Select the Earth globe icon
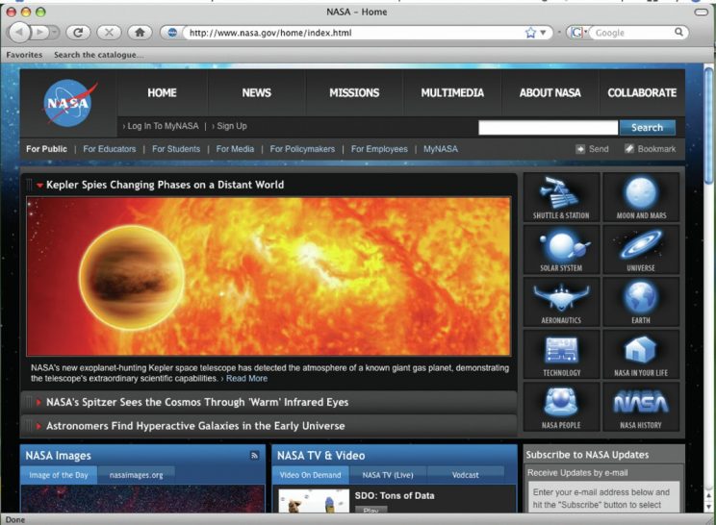 [641, 301]
